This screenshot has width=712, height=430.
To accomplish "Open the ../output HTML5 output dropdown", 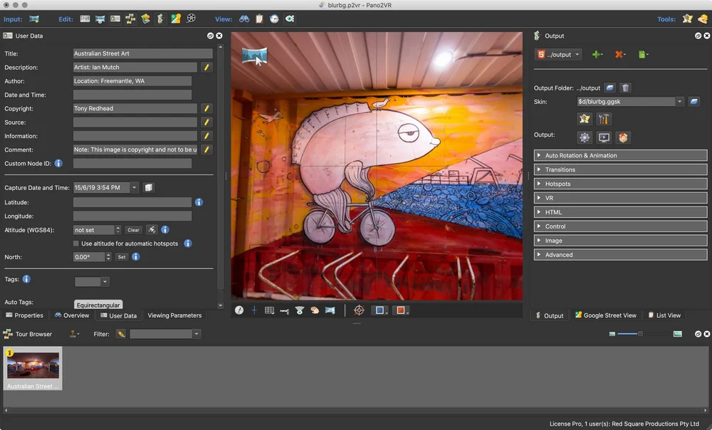I will [x=558, y=55].
